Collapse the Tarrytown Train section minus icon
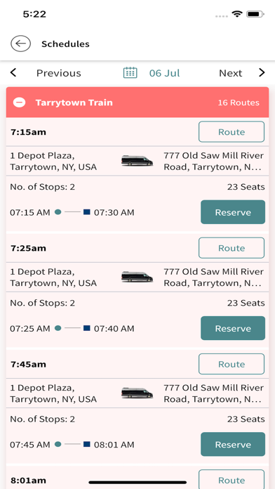The height and width of the screenshot is (489, 275). (20, 103)
